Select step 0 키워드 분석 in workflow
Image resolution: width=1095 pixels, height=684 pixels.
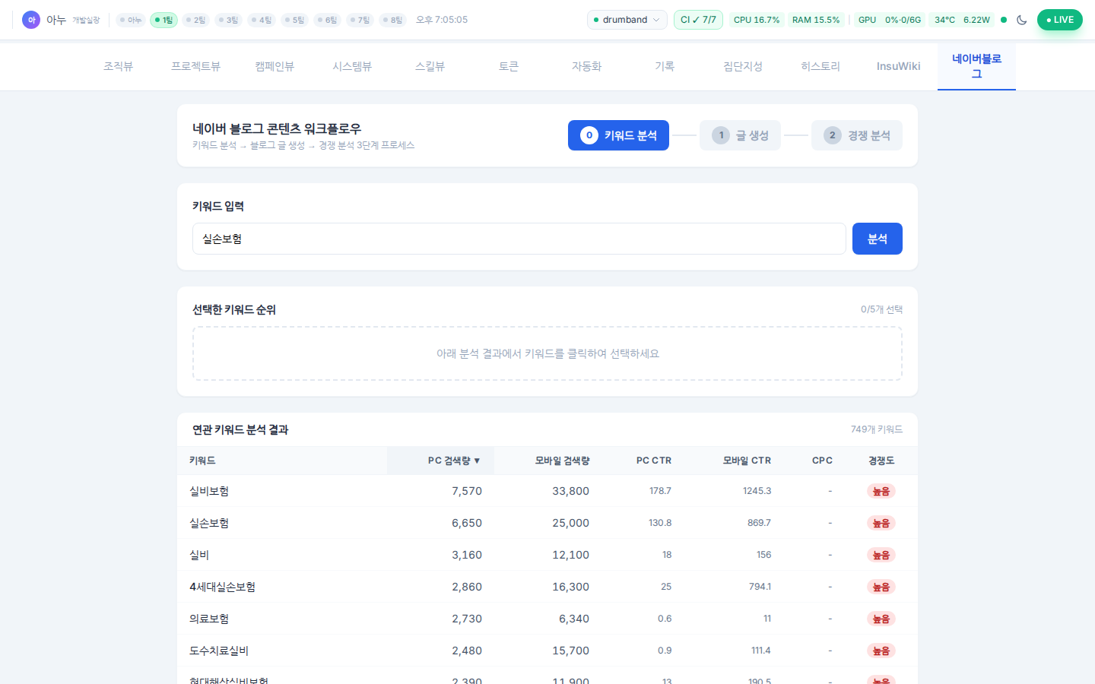[618, 135]
